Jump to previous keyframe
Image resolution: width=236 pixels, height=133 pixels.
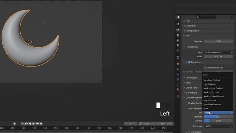click(26, 124)
